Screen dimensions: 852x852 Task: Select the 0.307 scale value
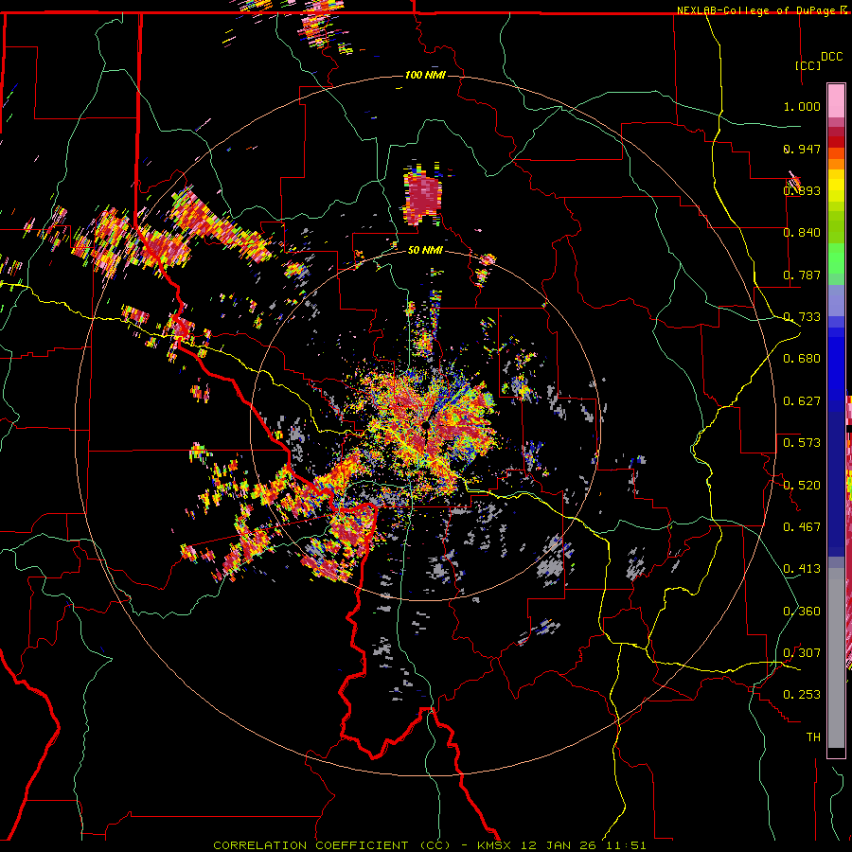pos(802,653)
